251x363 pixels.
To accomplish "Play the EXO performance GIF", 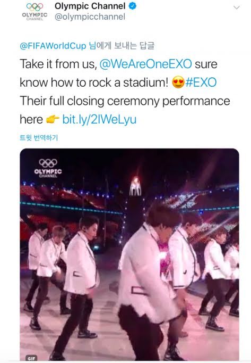I will [129, 254].
